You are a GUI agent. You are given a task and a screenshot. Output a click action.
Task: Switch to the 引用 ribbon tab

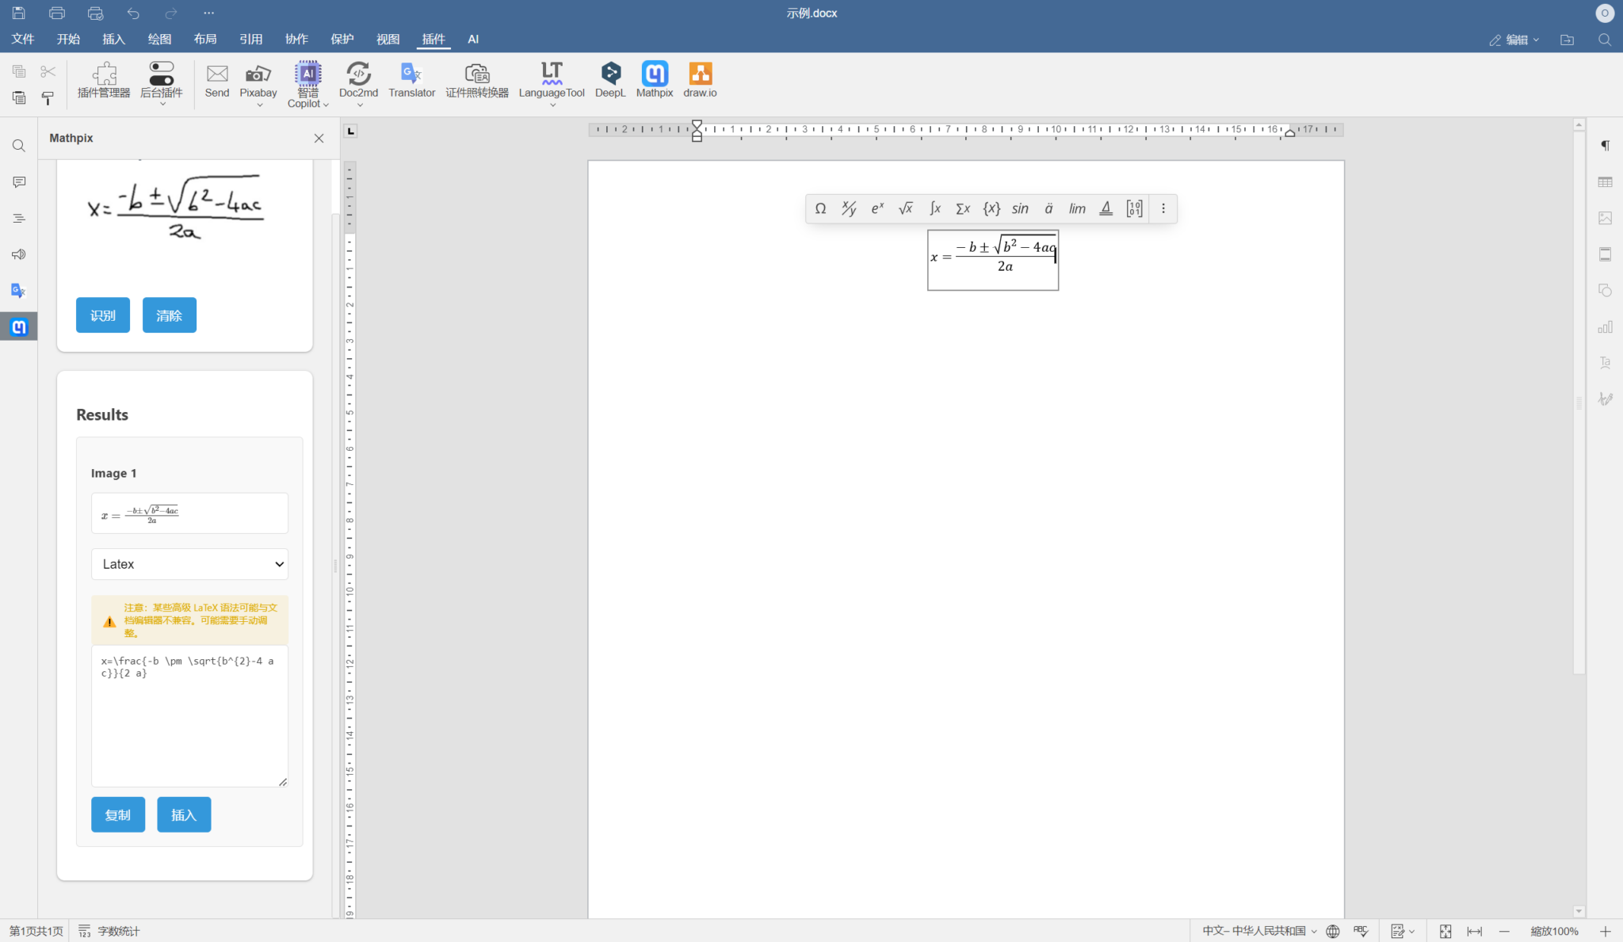tap(250, 39)
